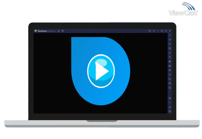Maximize the BlueStacks window
The width and height of the screenshot is (202, 139).
(162, 31)
